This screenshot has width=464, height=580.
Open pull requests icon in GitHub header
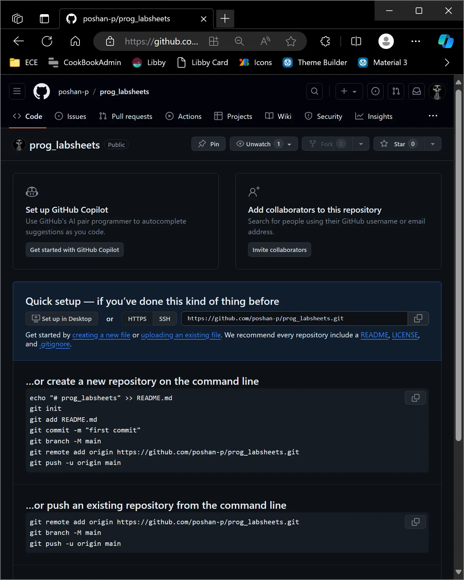point(396,92)
